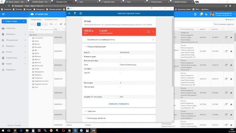Delete the first table row with X
Viewport: 236px width, 133px height.
tap(231, 37)
